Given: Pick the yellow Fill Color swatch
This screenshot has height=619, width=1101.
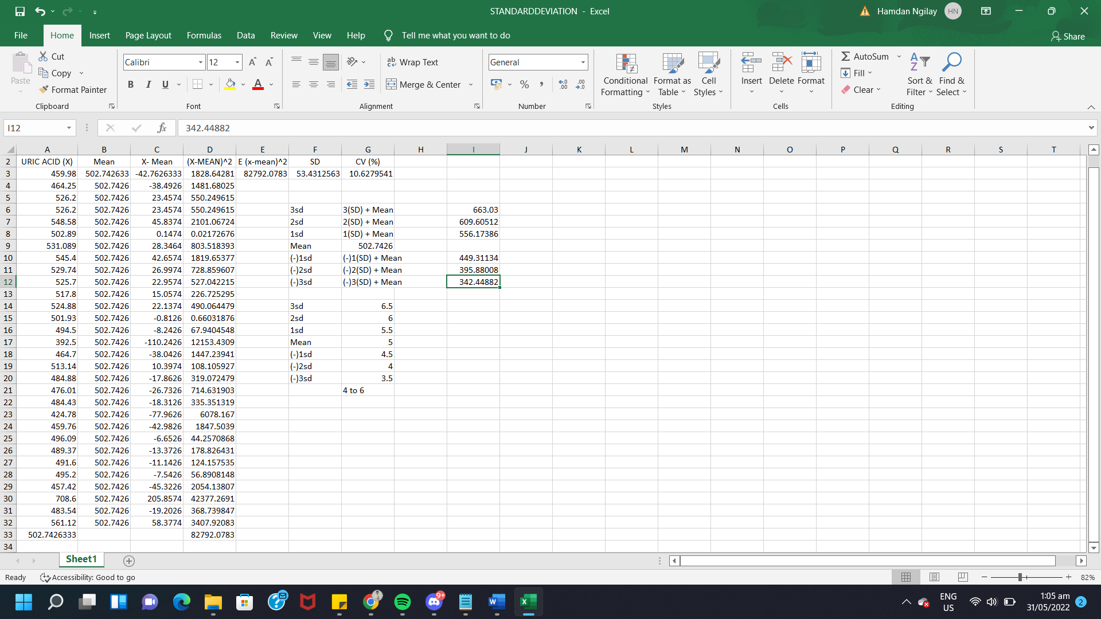Looking at the screenshot, I should tap(231, 84).
